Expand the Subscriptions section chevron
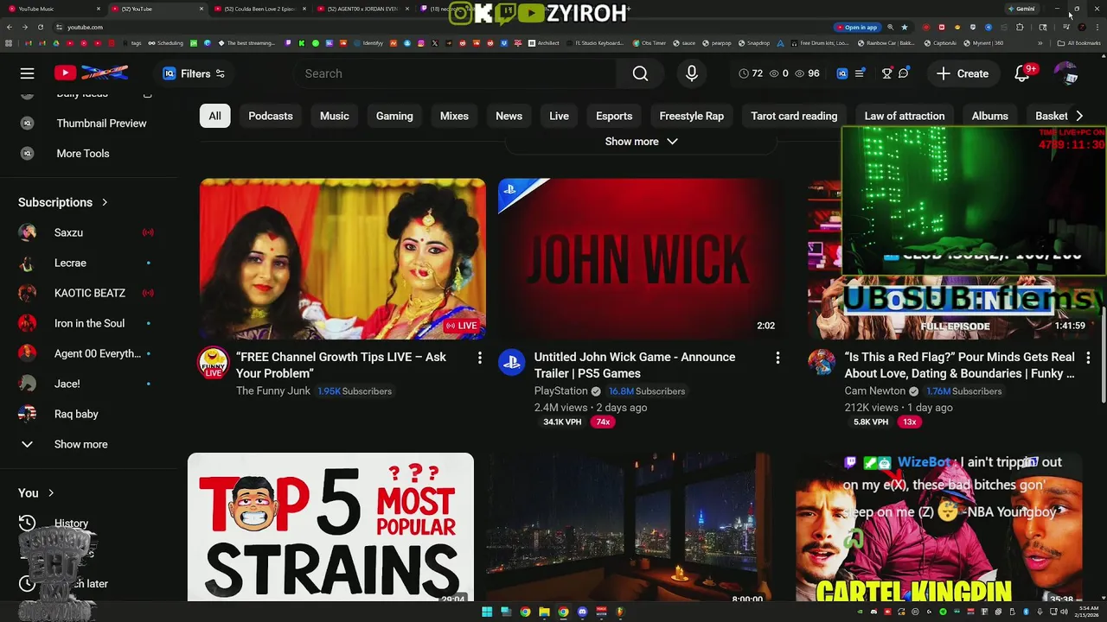 (x=105, y=202)
